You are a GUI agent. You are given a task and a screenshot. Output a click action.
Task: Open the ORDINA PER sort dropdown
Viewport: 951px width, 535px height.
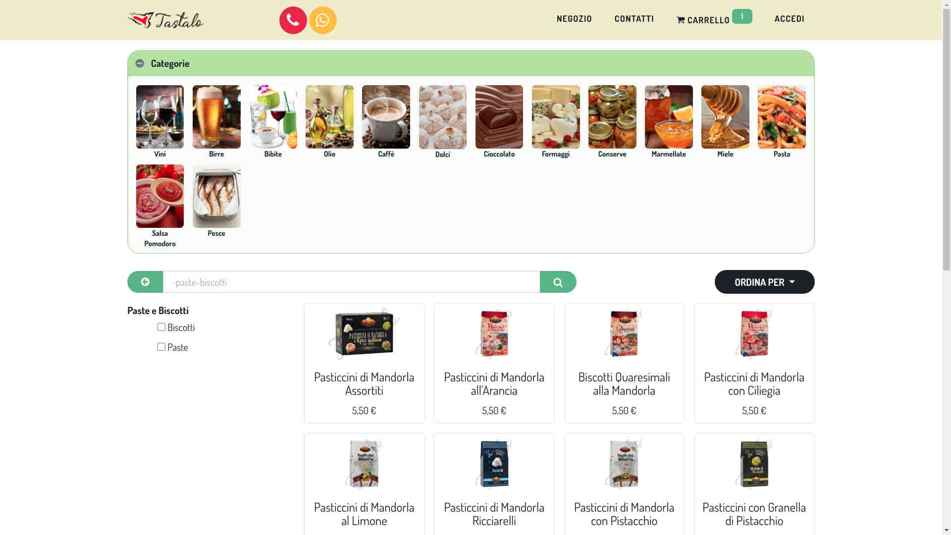(764, 282)
